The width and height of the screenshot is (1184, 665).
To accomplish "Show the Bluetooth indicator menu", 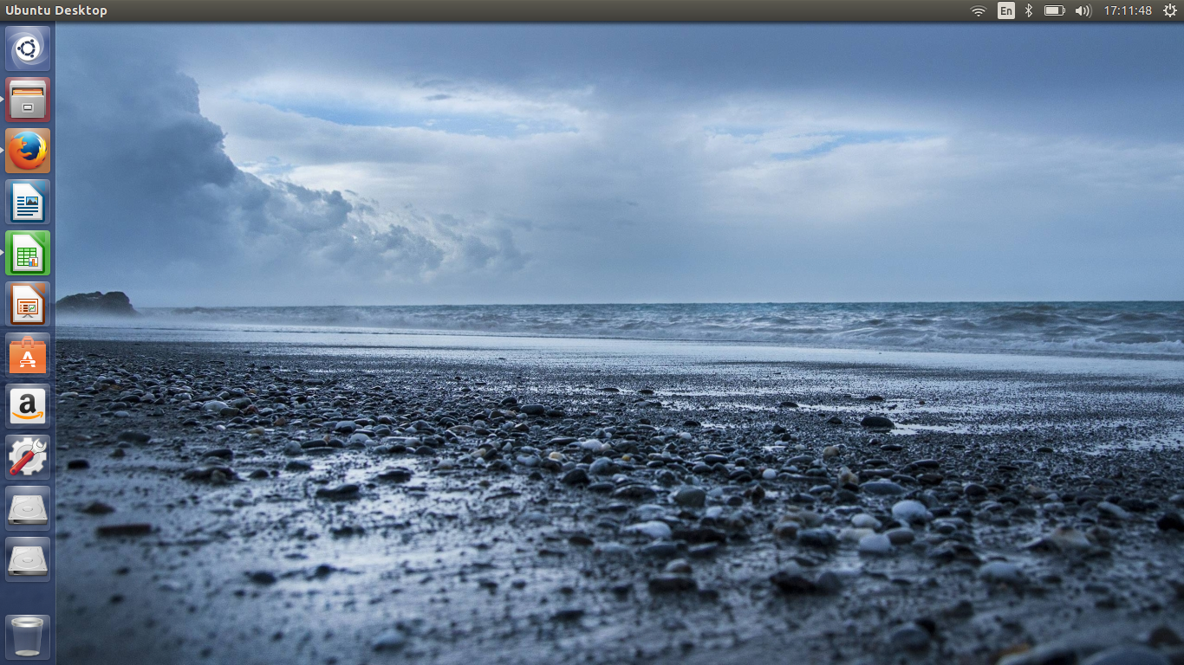I will pyautogui.click(x=1029, y=10).
